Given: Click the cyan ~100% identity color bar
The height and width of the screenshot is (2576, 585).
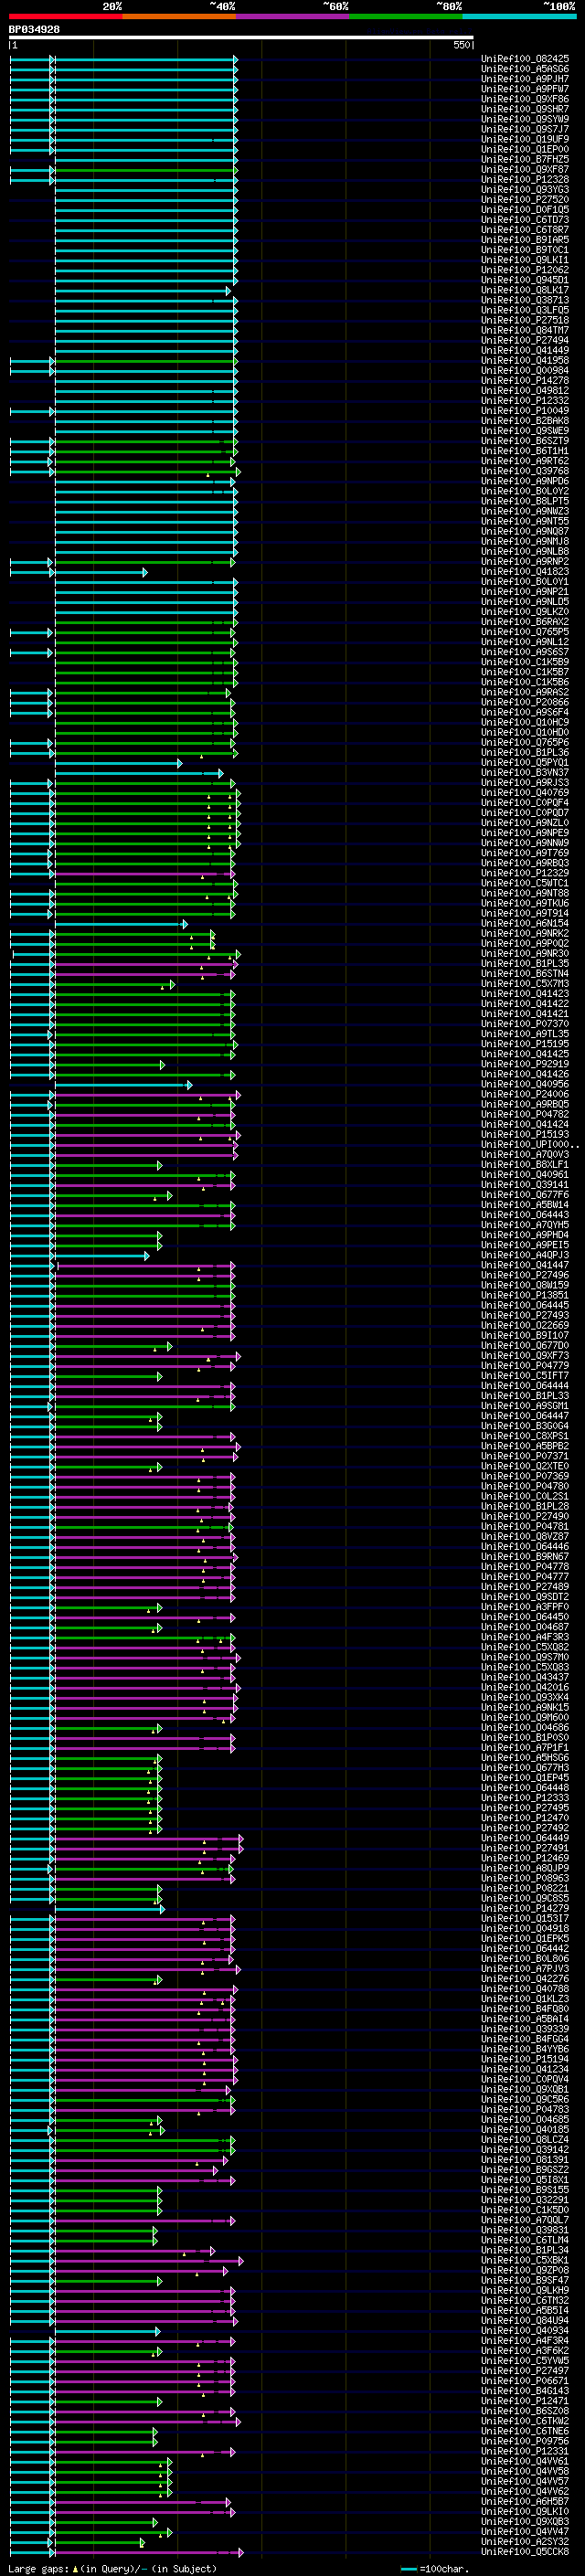Looking at the screenshot, I should point(520,16).
